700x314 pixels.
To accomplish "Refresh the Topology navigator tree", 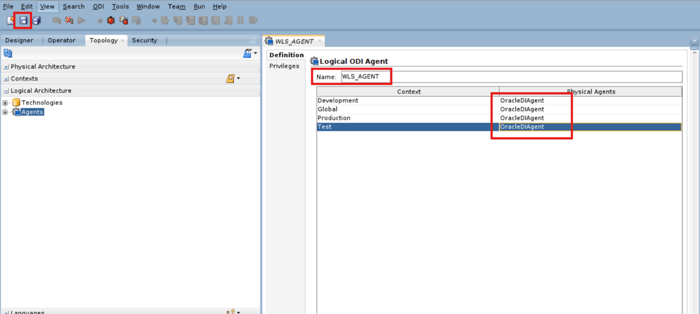I will pyautogui.click(x=7, y=53).
